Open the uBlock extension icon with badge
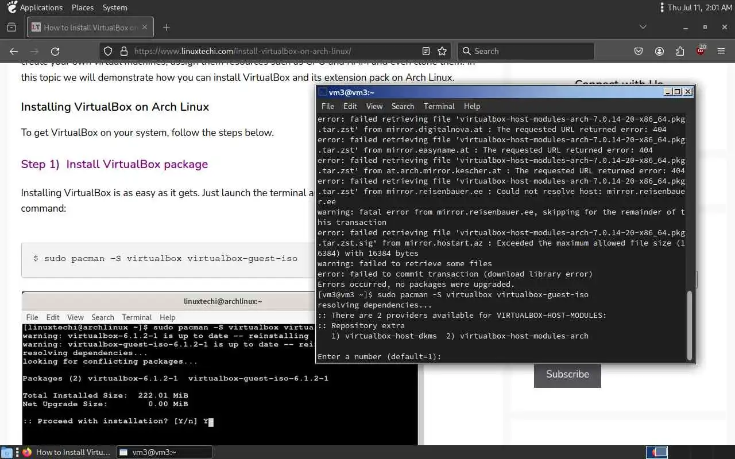 (x=701, y=50)
